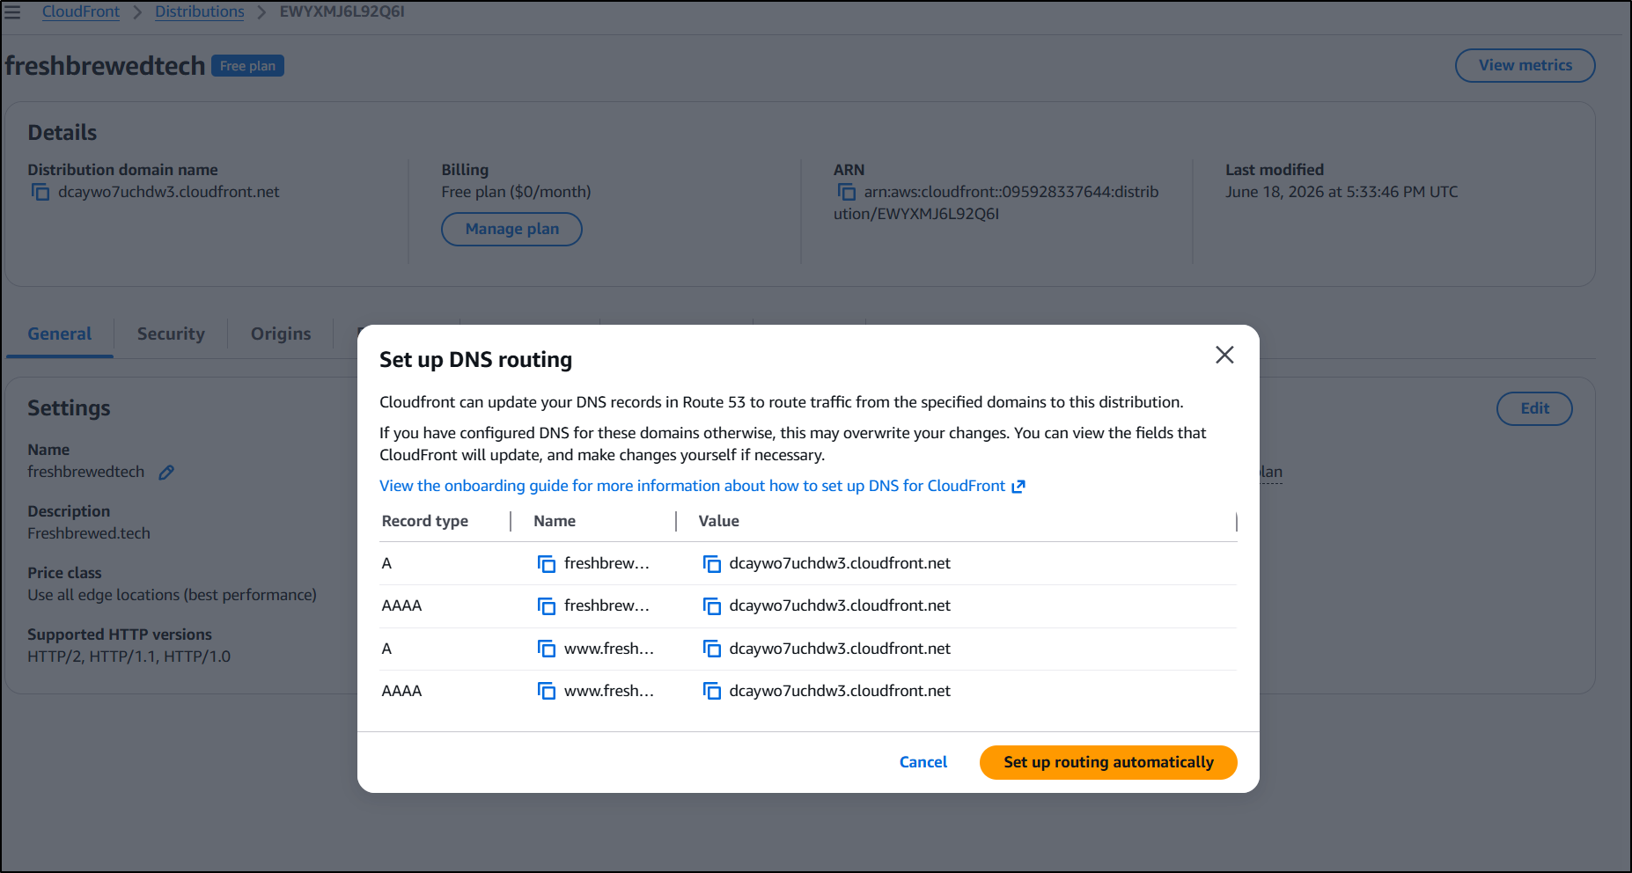Copy value of first A record row
This screenshot has height=873, width=1632.
(712, 564)
